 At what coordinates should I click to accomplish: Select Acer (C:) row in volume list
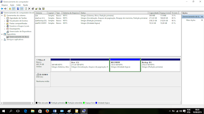pos(108,18)
